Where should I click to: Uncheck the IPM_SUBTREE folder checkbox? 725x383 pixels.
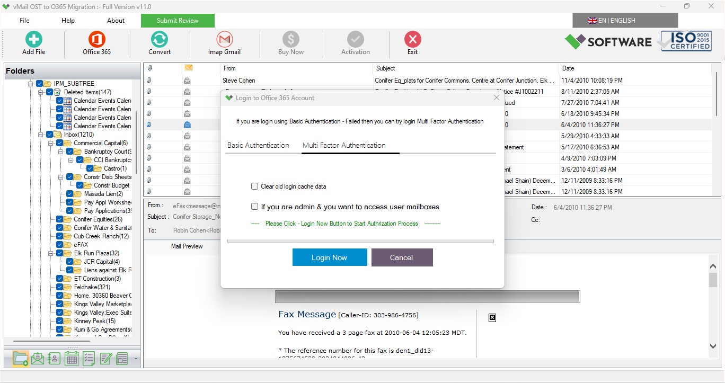click(x=39, y=84)
